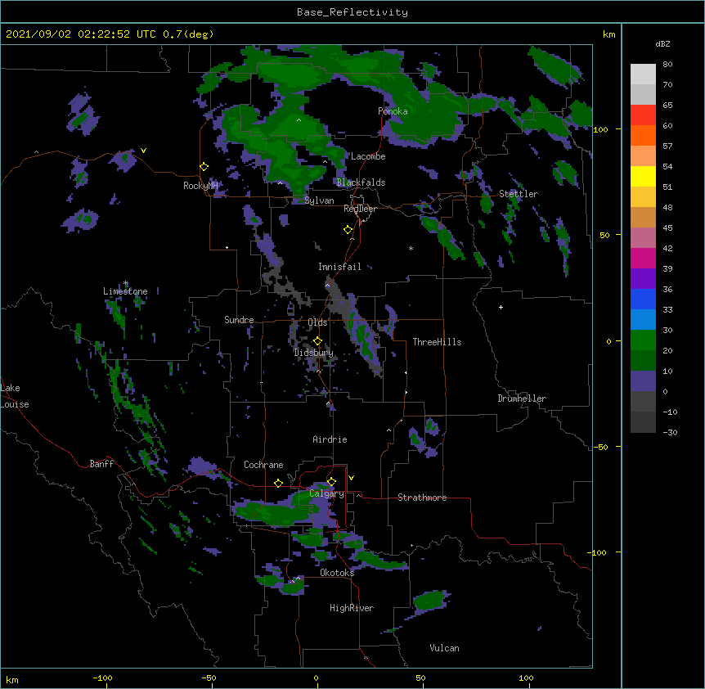The height and width of the screenshot is (689, 705).
Task: Click the orange 57-60 dBZ legend swatch
Action: pyautogui.click(x=643, y=135)
